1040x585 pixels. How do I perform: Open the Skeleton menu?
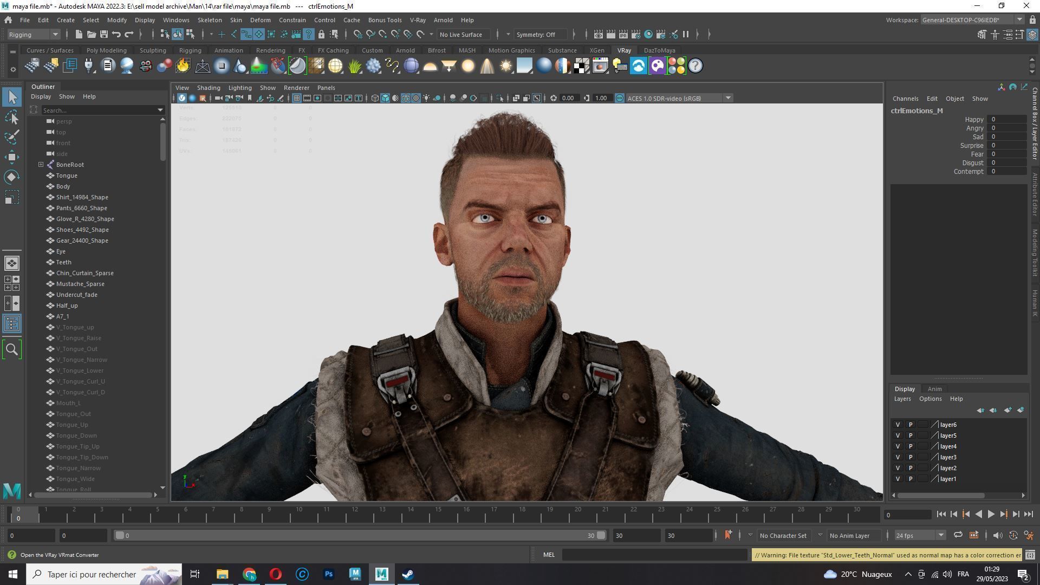point(210,20)
